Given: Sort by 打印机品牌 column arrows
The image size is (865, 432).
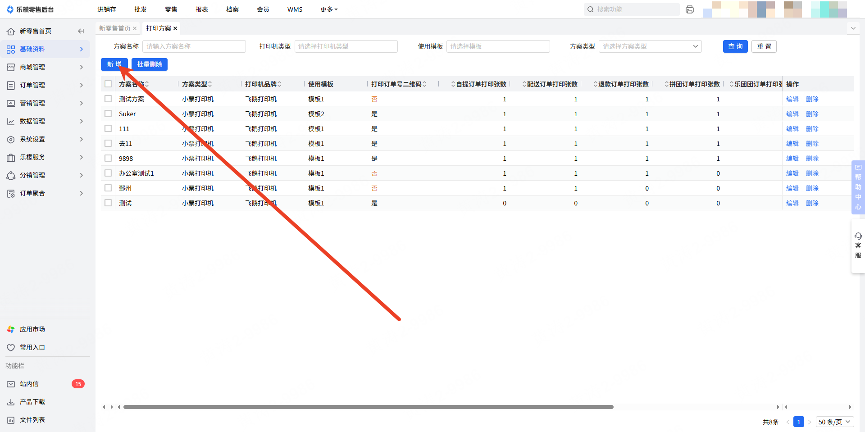Looking at the screenshot, I should coord(279,84).
